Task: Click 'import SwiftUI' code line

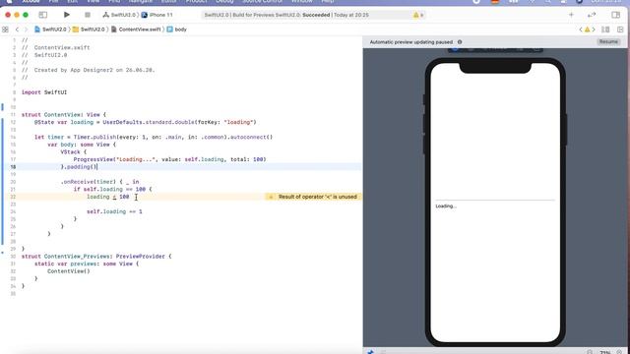Action: point(44,92)
